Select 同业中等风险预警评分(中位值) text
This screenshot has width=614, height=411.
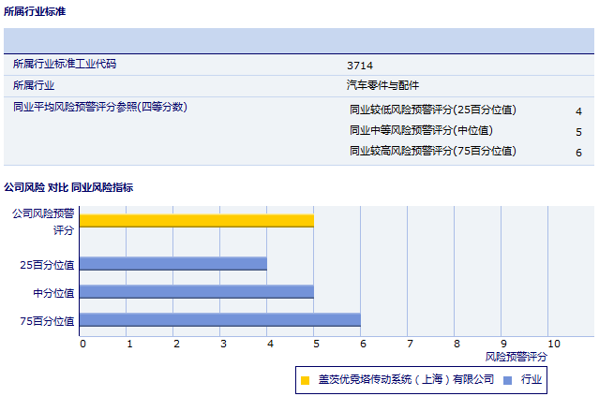[421, 131]
